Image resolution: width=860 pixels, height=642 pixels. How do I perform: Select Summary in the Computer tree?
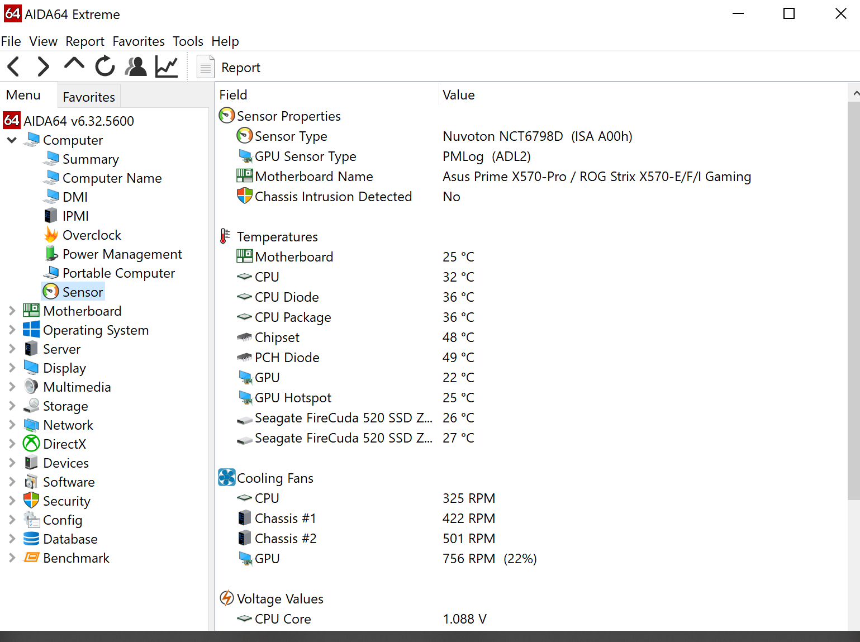coord(91,159)
